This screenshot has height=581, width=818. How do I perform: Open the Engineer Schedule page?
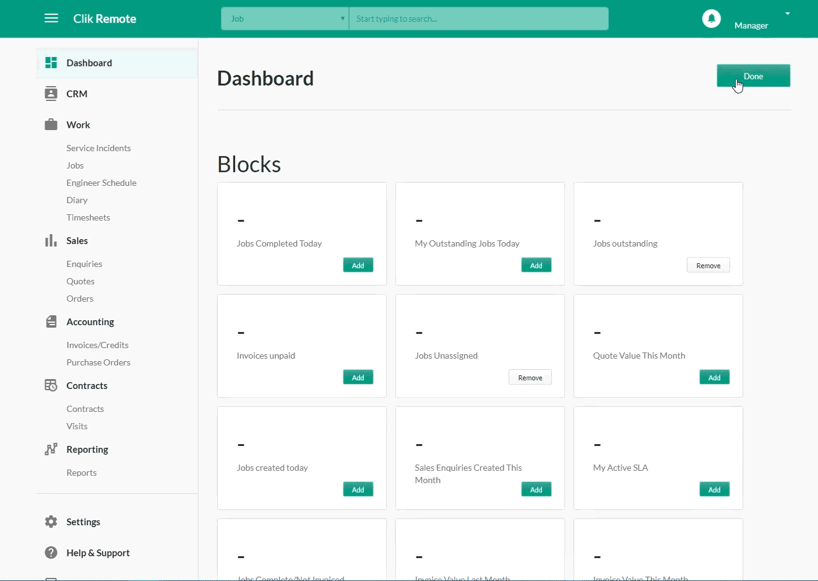coord(101,182)
